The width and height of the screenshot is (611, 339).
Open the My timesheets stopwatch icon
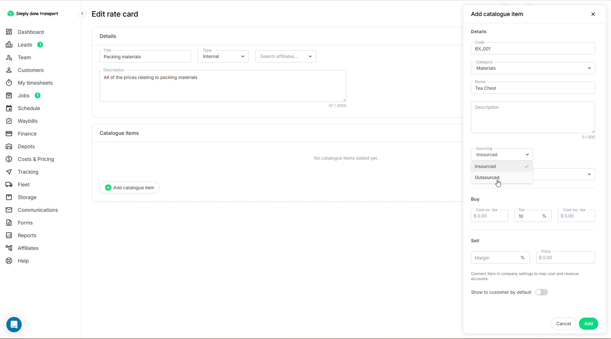(x=9, y=83)
